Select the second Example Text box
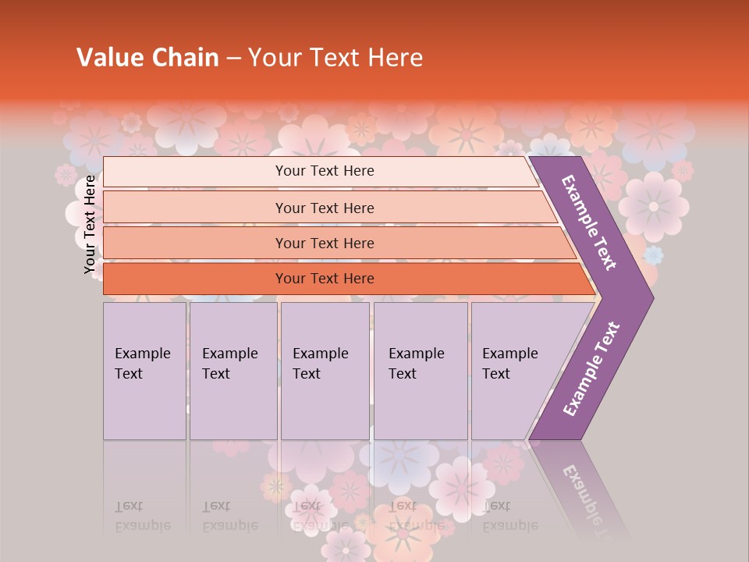This screenshot has width=749, height=562. point(233,371)
